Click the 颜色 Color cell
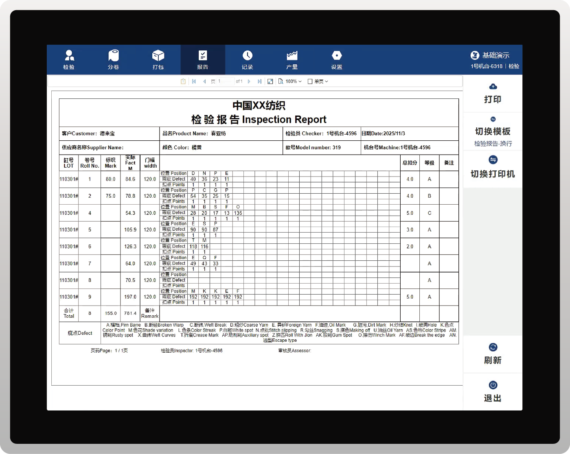This screenshot has width=570, height=454. [x=221, y=148]
